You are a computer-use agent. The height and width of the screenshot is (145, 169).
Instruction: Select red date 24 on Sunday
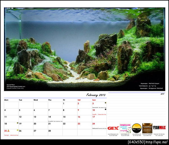tap(94, 124)
